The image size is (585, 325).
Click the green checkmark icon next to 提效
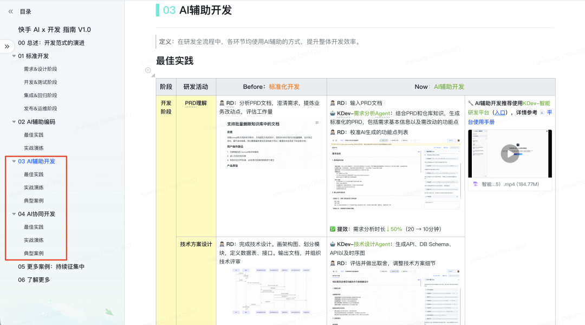pyautogui.click(x=333, y=227)
